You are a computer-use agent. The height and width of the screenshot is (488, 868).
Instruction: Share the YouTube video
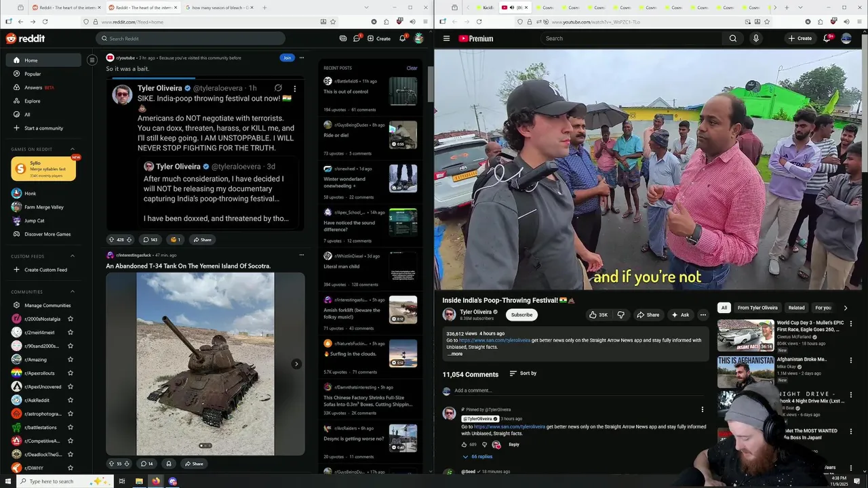click(648, 314)
